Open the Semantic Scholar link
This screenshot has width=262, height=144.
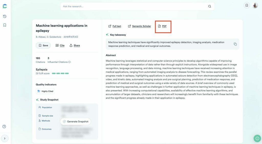click(x=139, y=26)
